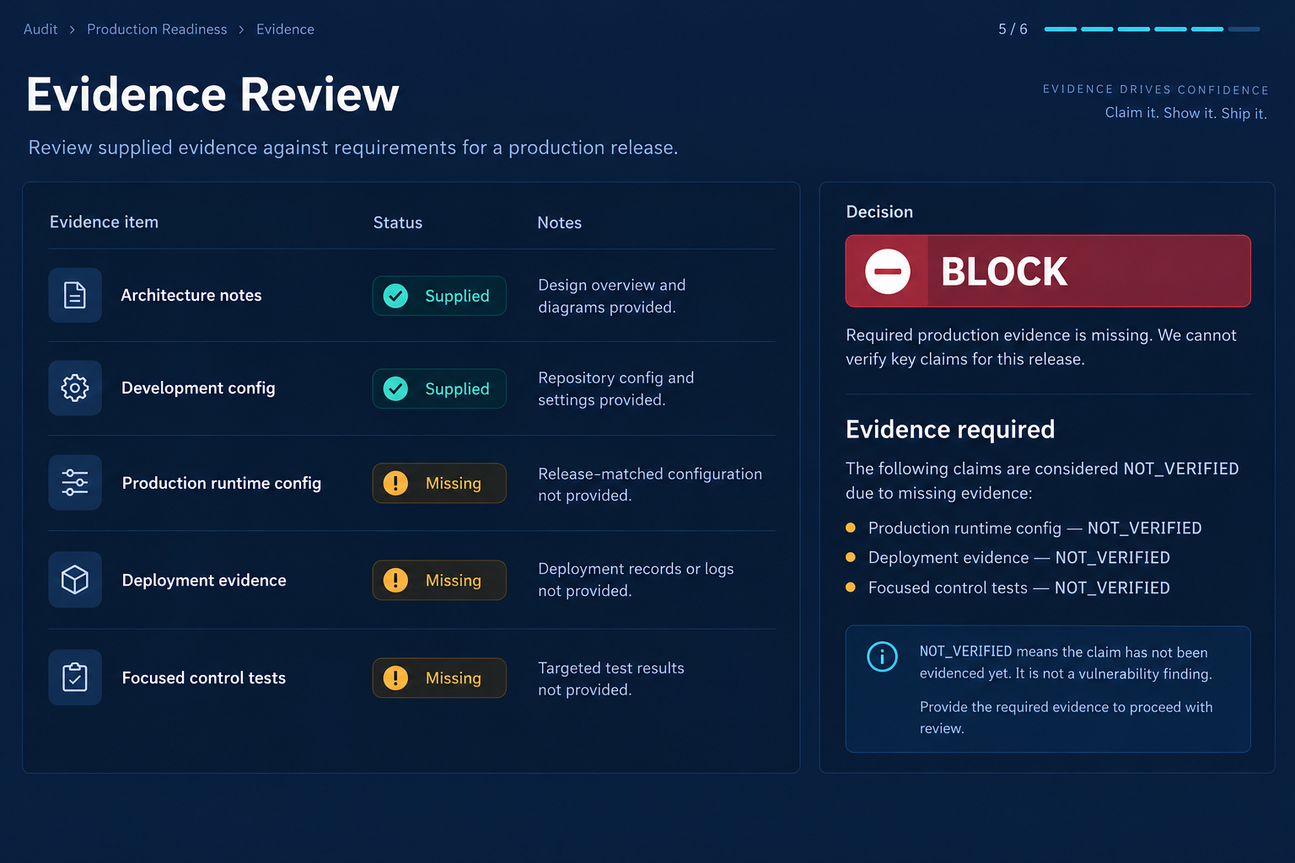Click the Supplied badge for Architecture notes

point(439,296)
